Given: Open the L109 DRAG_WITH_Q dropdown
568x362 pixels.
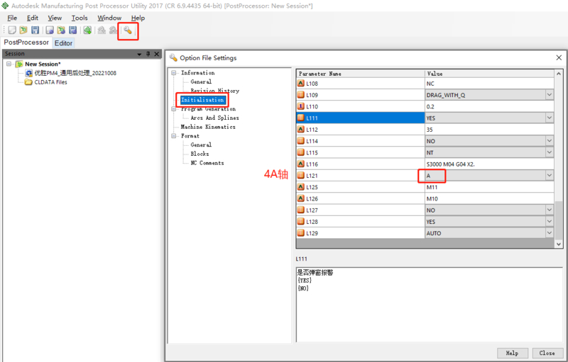Looking at the screenshot, I should point(549,95).
